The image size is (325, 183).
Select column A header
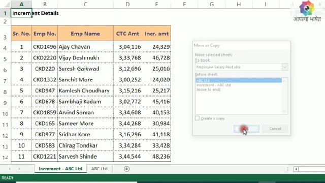21,4
